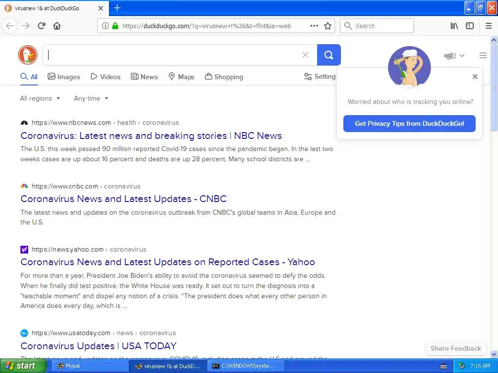Open CNBC Coronavirus News result
The height and width of the screenshot is (373, 498).
124,199
